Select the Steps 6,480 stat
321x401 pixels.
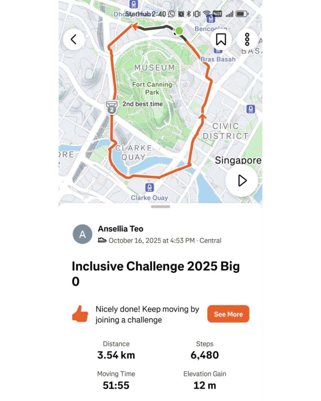coord(205,350)
